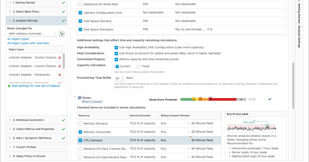Delete the vCenter Adapter - Datacenter entry
This screenshot has height=162, width=309.
click(60, 75)
